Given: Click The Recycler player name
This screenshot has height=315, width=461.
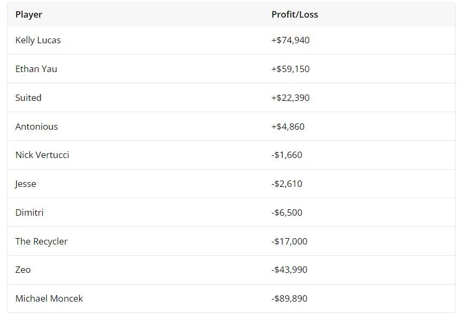Looking at the screenshot, I should (41, 241).
